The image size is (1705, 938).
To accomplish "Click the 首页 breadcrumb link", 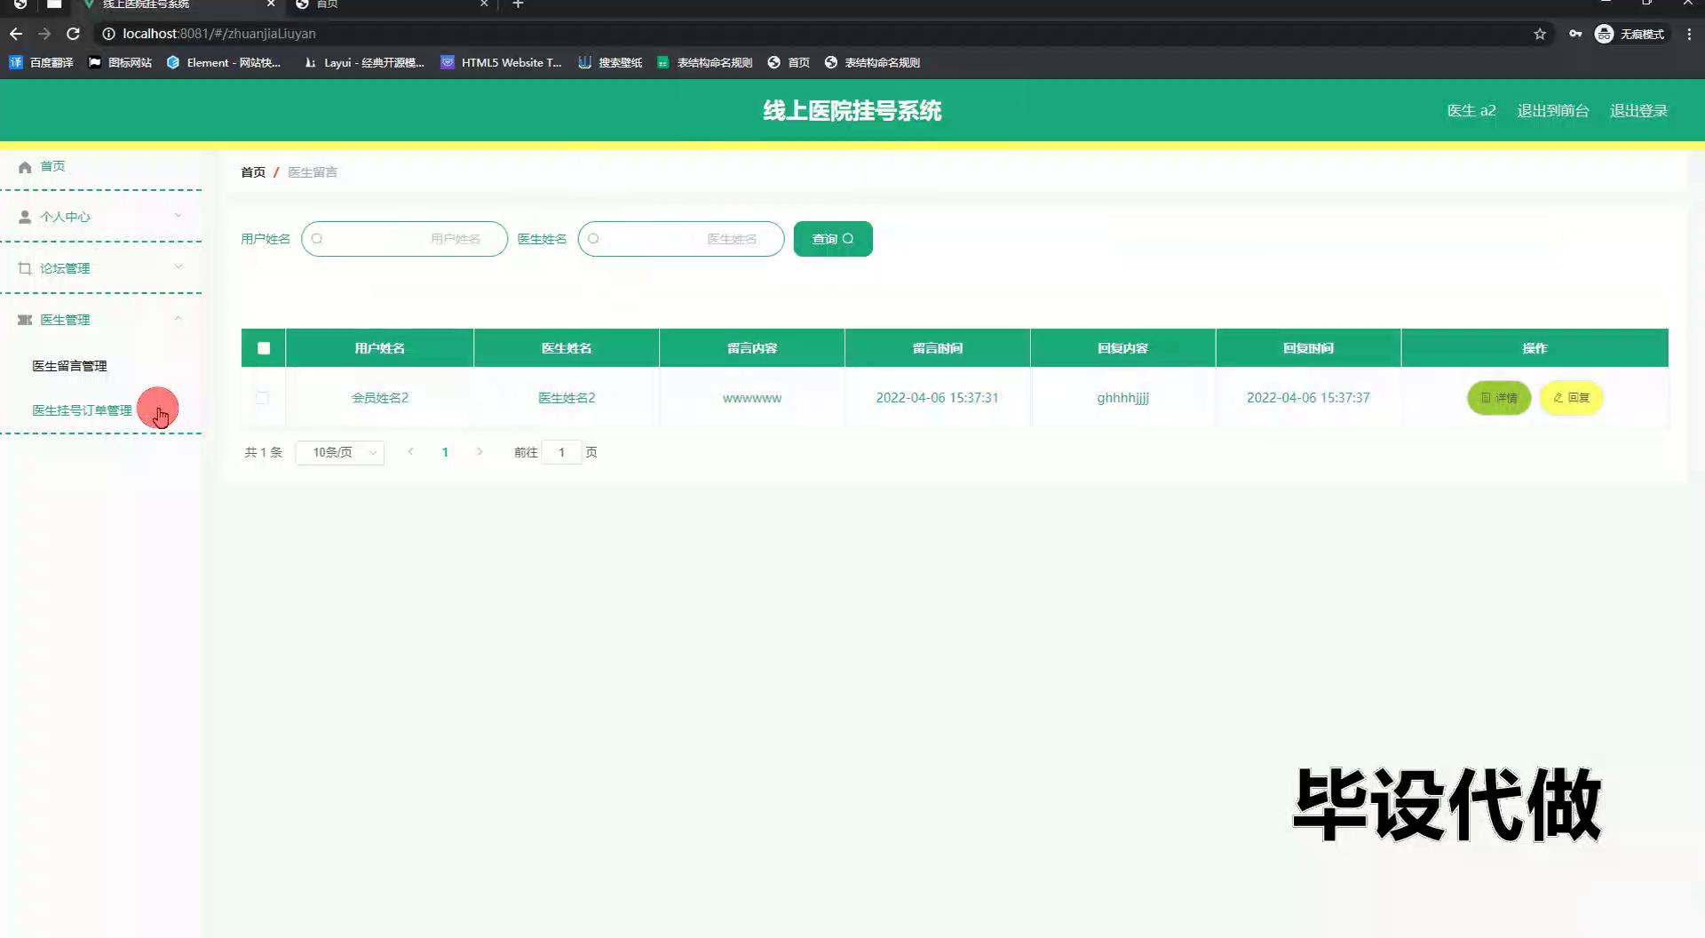I will tap(253, 172).
